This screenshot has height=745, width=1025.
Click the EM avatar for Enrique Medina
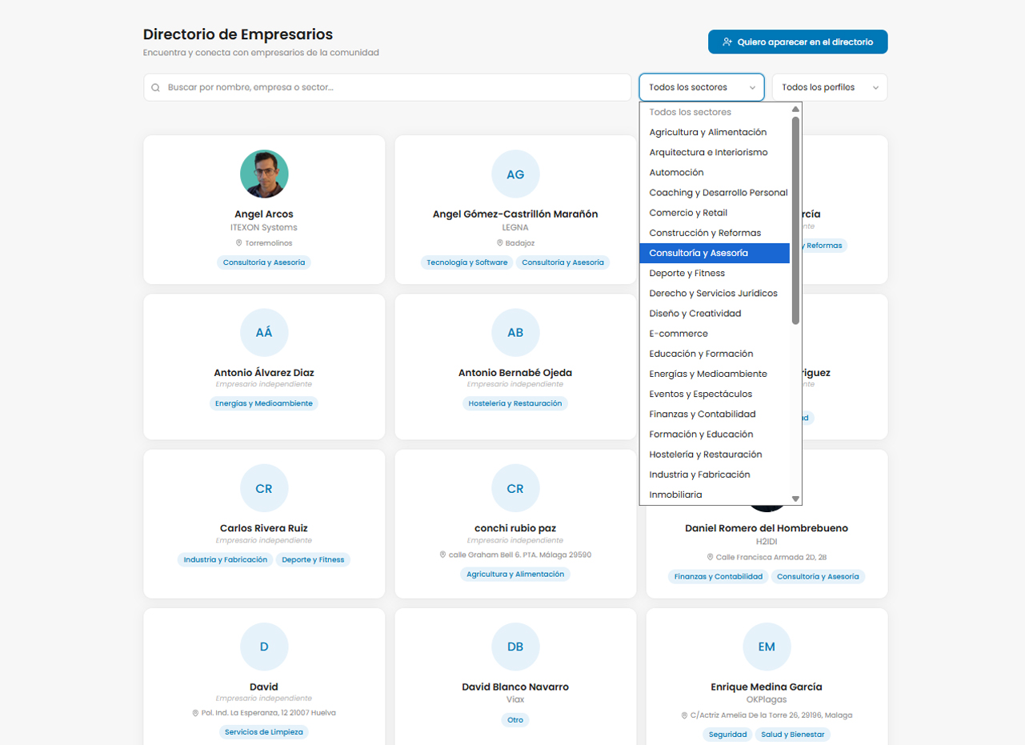(767, 647)
